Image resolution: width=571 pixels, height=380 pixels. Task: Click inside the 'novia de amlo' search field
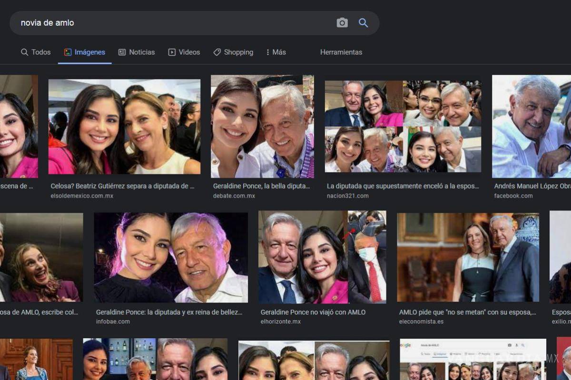tap(143, 22)
